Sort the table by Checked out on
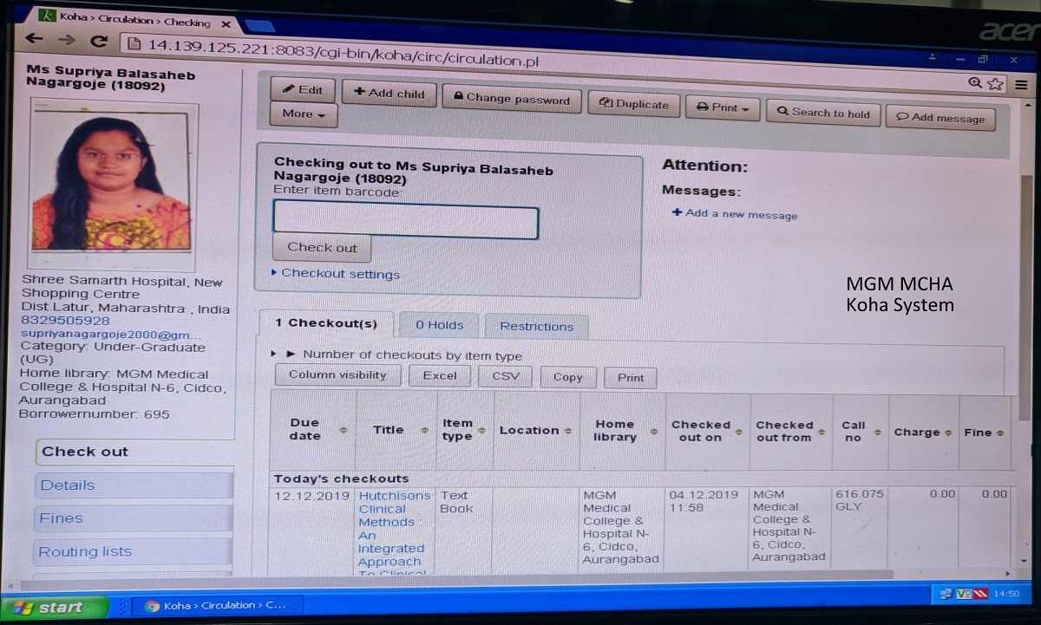Screen dimensions: 1041x625 [x=706, y=432]
